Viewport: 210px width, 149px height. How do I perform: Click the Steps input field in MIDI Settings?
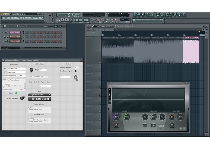click(x=43, y=70)
